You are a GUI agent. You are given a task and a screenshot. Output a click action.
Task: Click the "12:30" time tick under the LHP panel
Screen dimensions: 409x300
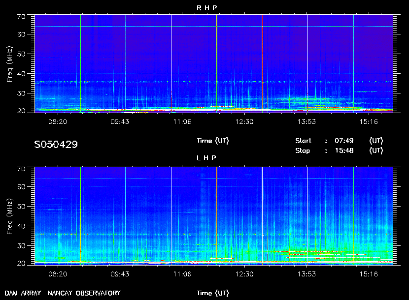244,274
